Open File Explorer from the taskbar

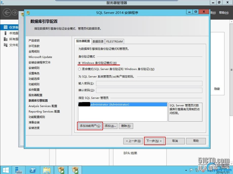pos(47,170)
